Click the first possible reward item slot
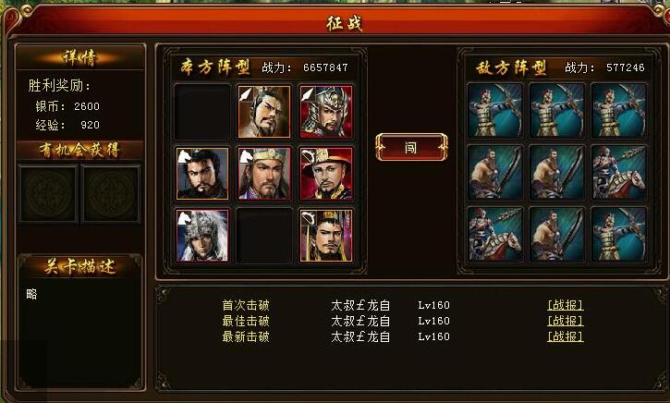The height and width of the screenshot is (403, 670). (48, 193)
